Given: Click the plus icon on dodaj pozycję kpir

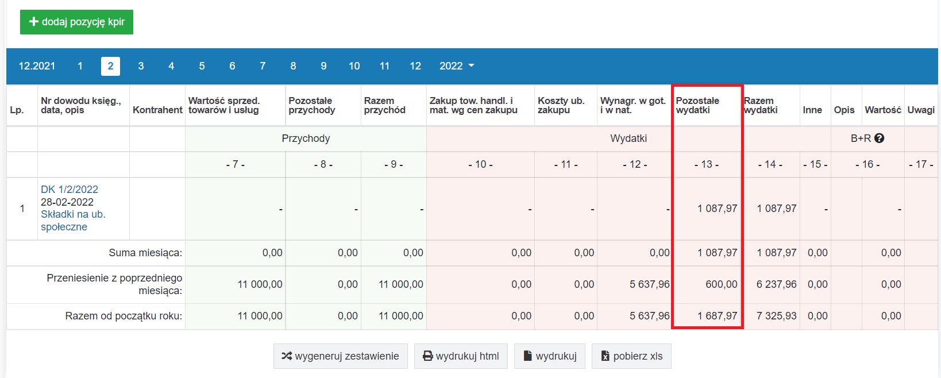Looking at the screenshot, I should 34,22.
